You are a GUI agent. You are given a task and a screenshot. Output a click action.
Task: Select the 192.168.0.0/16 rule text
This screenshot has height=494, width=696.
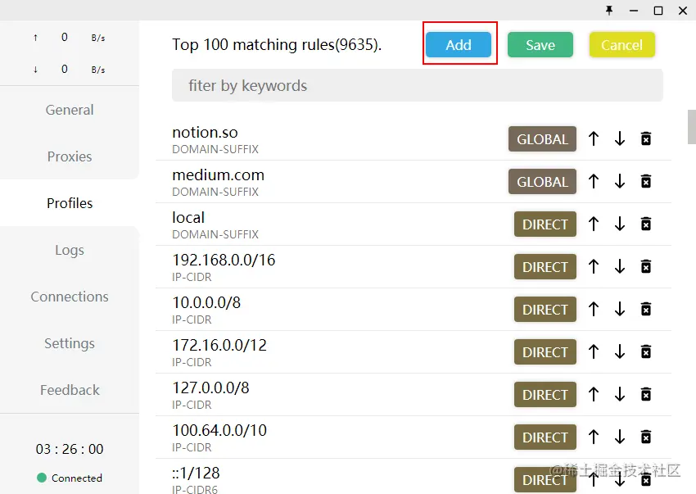(224, 260)
